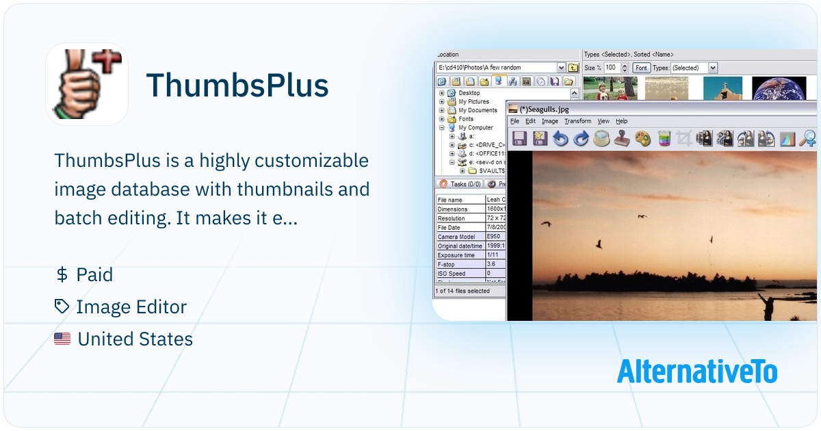
Task: Expand the Fonts tree node
Action: pyautogui.click(x=442, y=119)
